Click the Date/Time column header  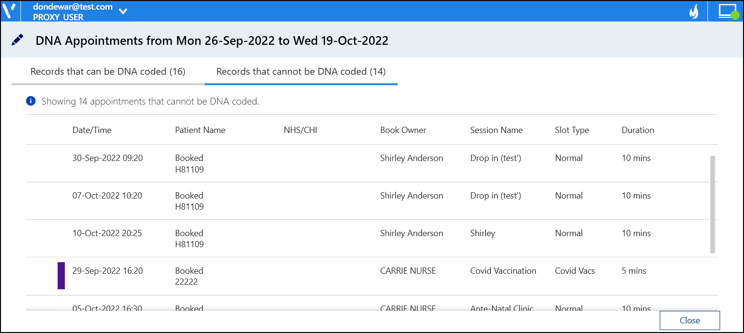tap(92, 130)
